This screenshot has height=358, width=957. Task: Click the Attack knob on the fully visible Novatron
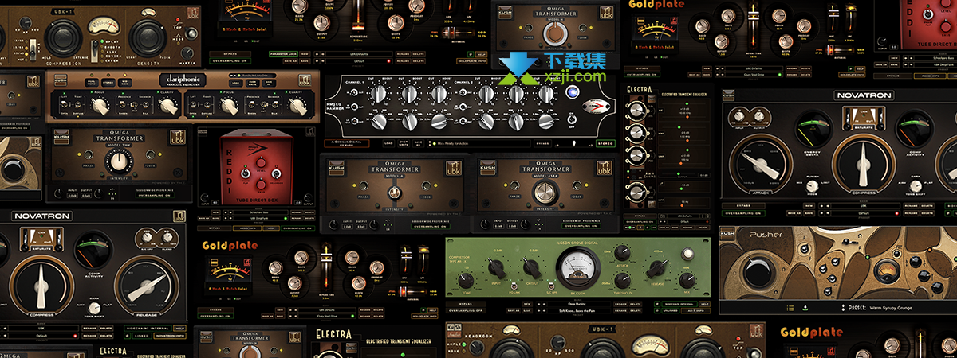click(x=760, y=163)
